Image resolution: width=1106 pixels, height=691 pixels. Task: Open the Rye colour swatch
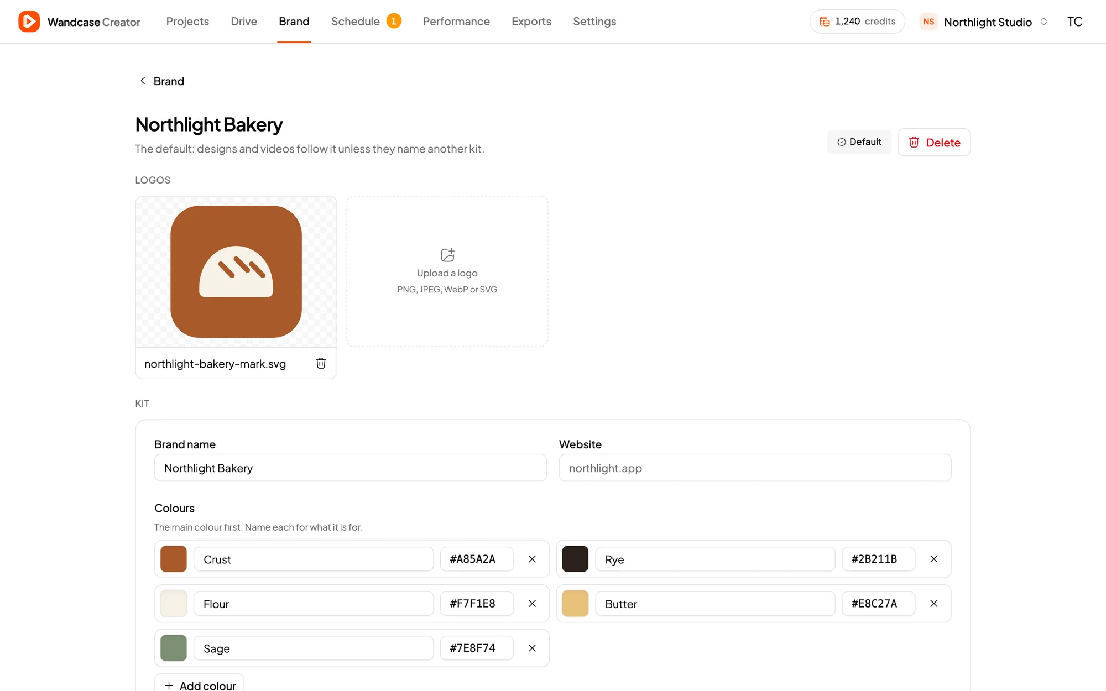click(x=575, y=559)
